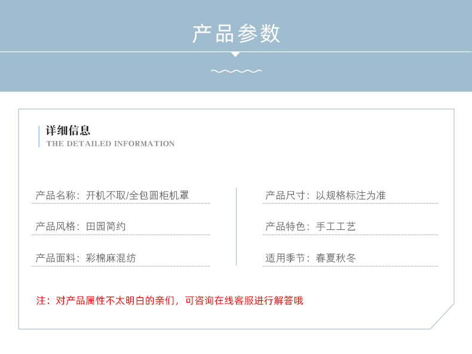Click the blue vertical bar beside 详细信息
Image resolution: width=472 pixels, height=354 pixels.
[x=39, y=136]
